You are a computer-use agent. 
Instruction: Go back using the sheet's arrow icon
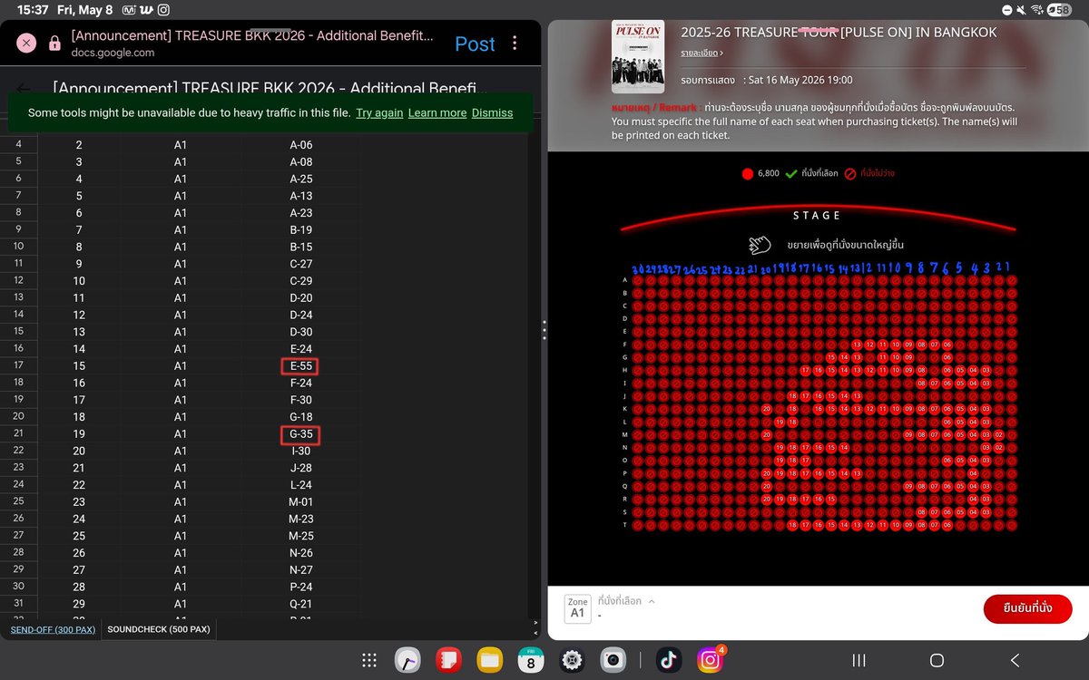(24, 89)
